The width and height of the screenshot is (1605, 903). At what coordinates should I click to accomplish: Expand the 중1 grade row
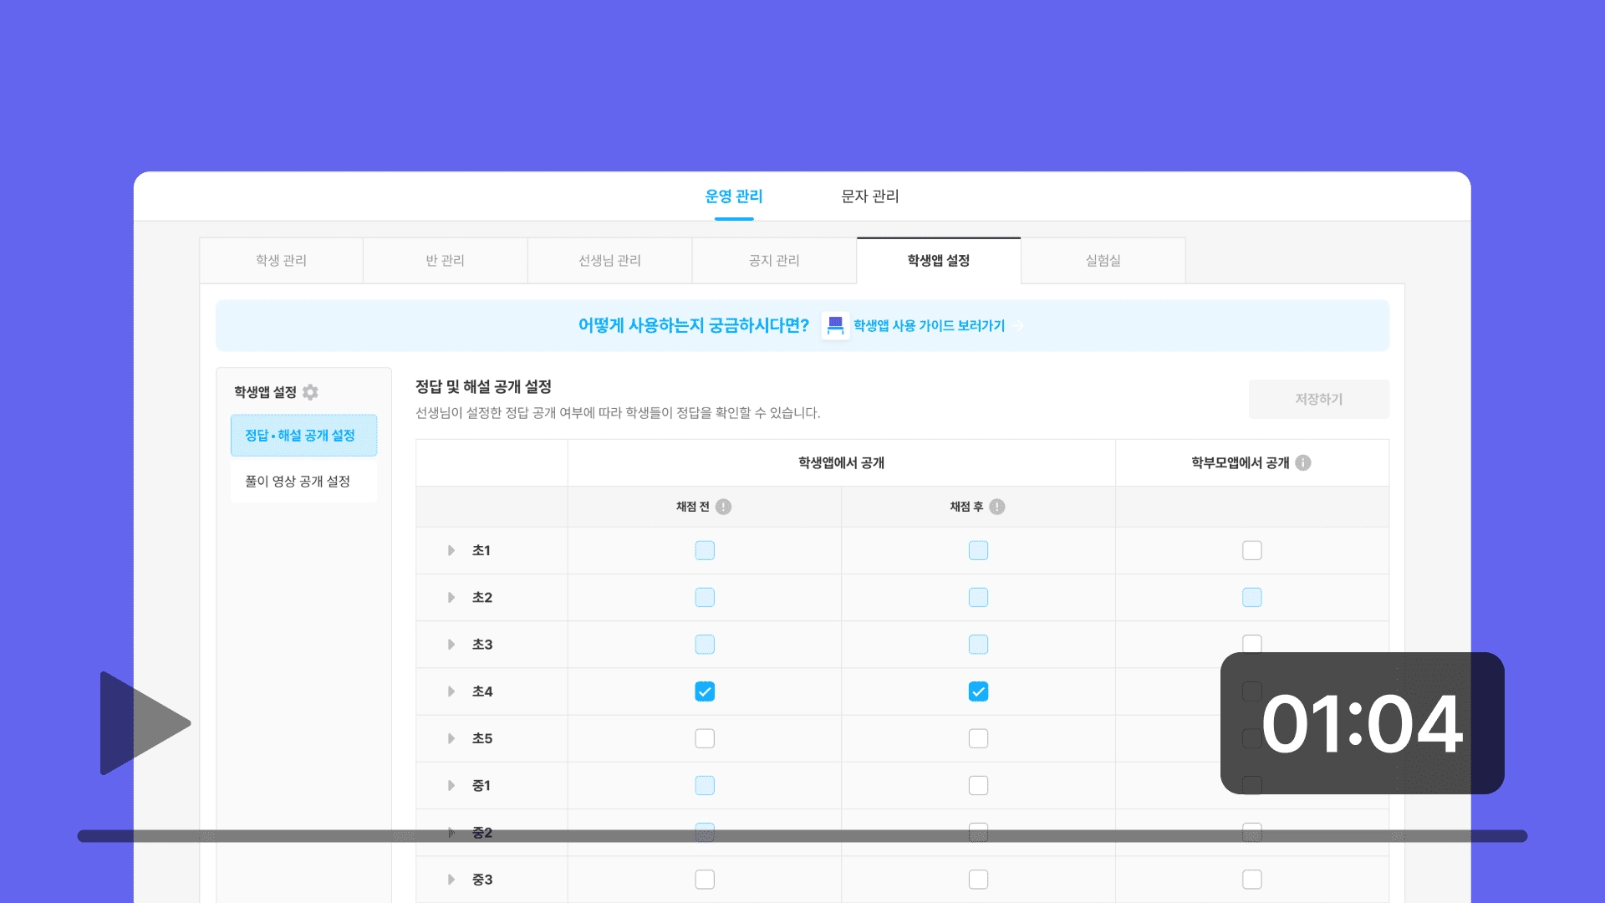[451, 785]
